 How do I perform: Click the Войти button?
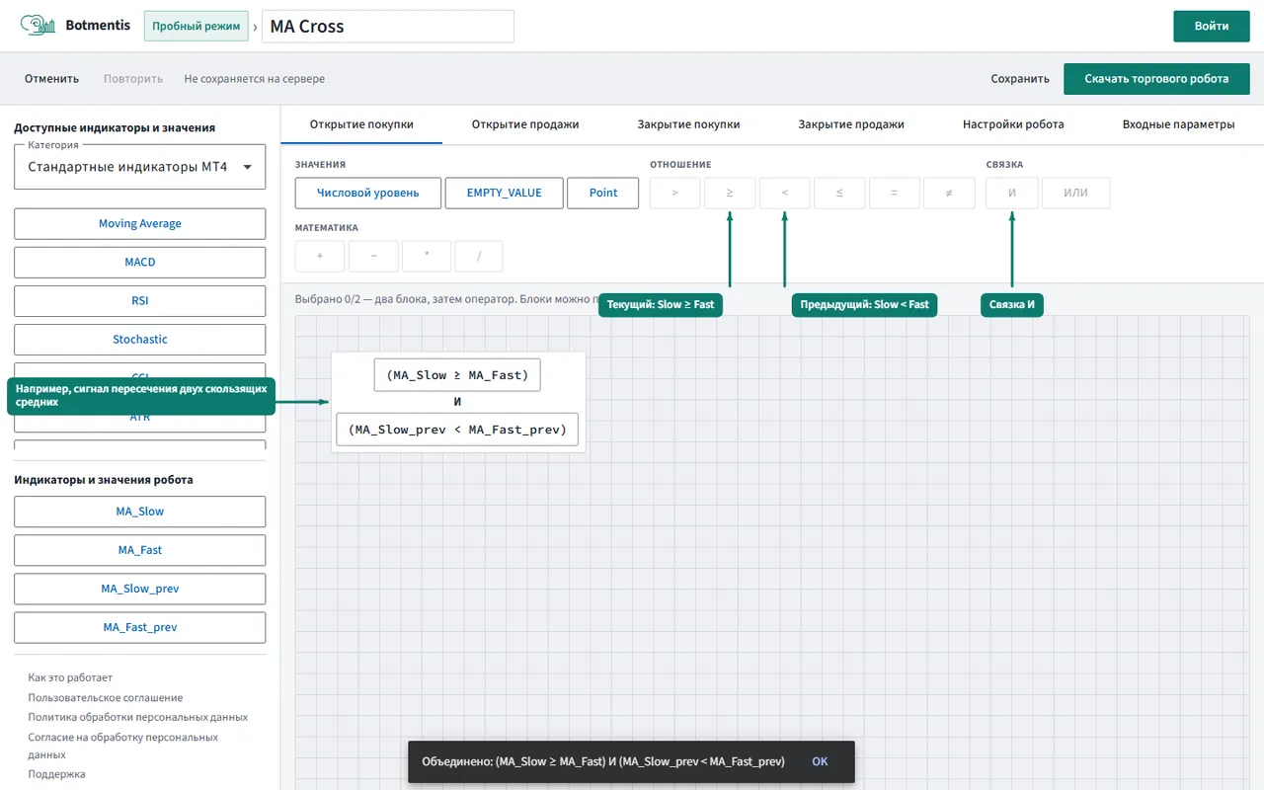1212,26
